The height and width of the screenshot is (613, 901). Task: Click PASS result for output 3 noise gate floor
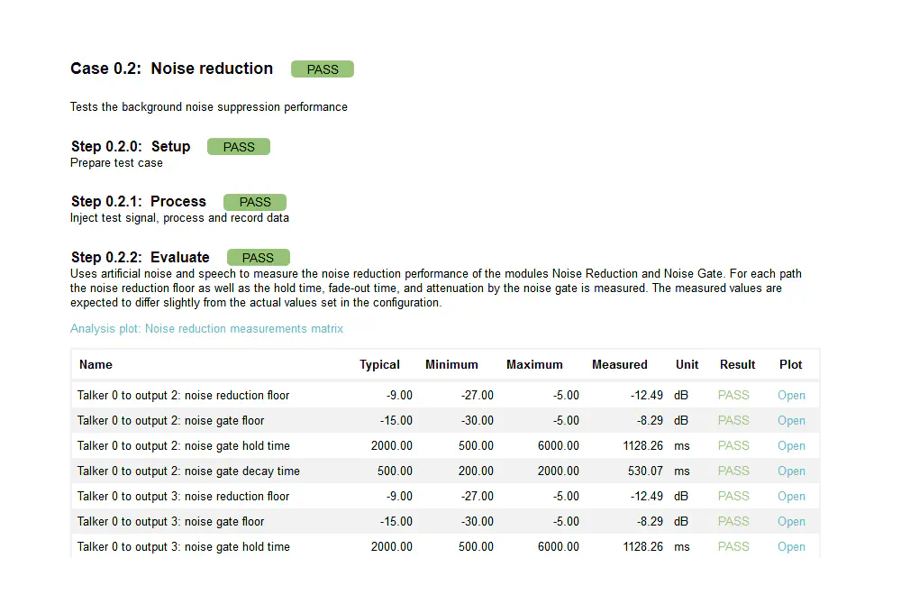(733, 522)
